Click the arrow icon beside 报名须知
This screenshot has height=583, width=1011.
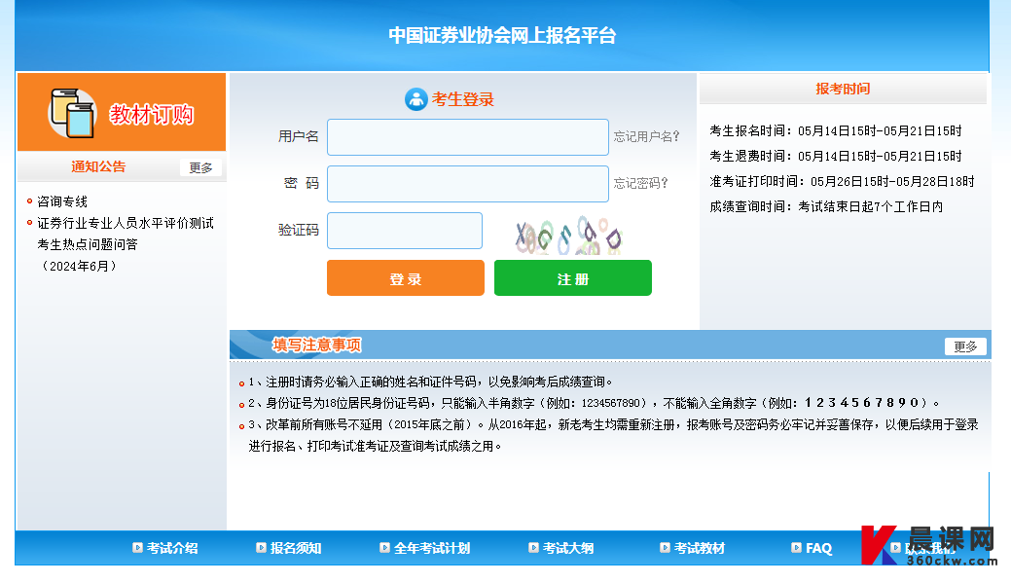click(x=261, y=548)
